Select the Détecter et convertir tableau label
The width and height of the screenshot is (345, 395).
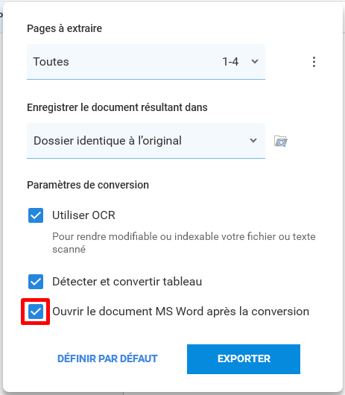tap(127, 282)
